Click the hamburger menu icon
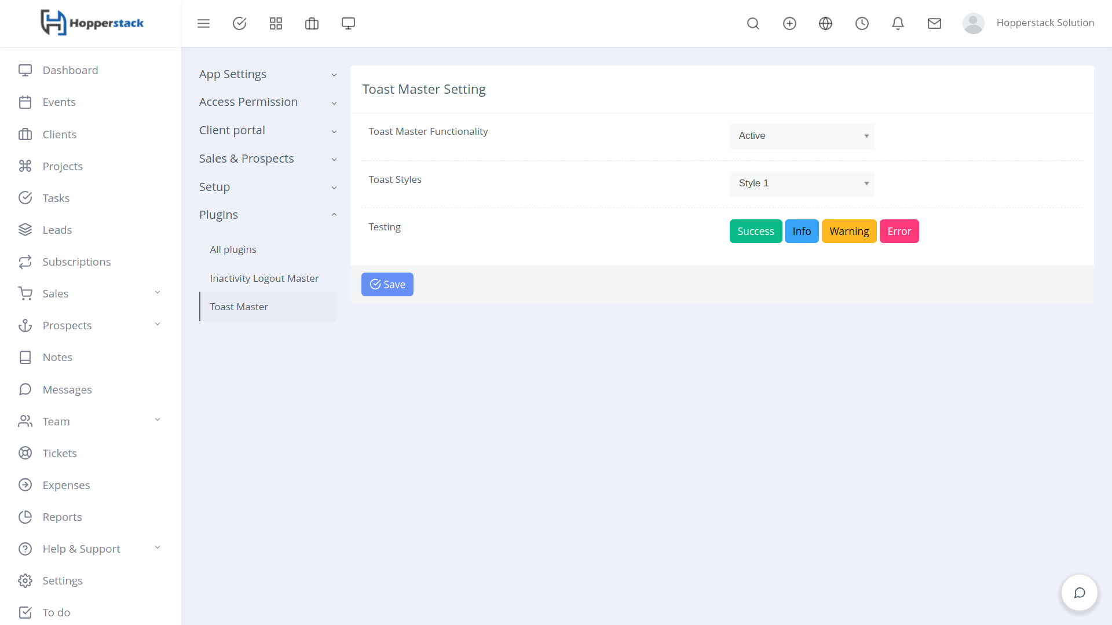 pos(203,23)
